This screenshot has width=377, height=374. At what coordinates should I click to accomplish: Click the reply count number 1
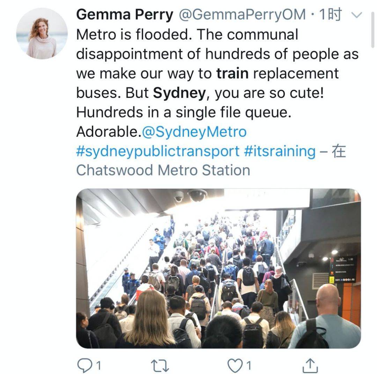[98, 366]
